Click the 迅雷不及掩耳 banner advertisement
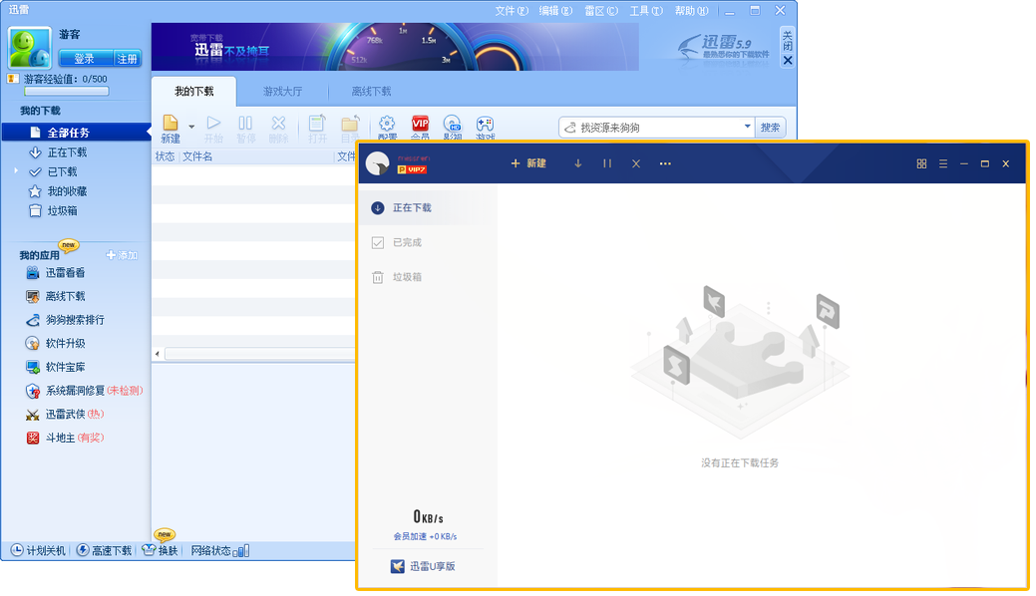This screenshot has width=1036, height=596. click(395, 47)
